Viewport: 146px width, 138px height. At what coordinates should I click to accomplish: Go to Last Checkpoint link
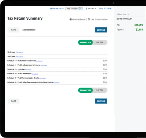pos(29,30)
